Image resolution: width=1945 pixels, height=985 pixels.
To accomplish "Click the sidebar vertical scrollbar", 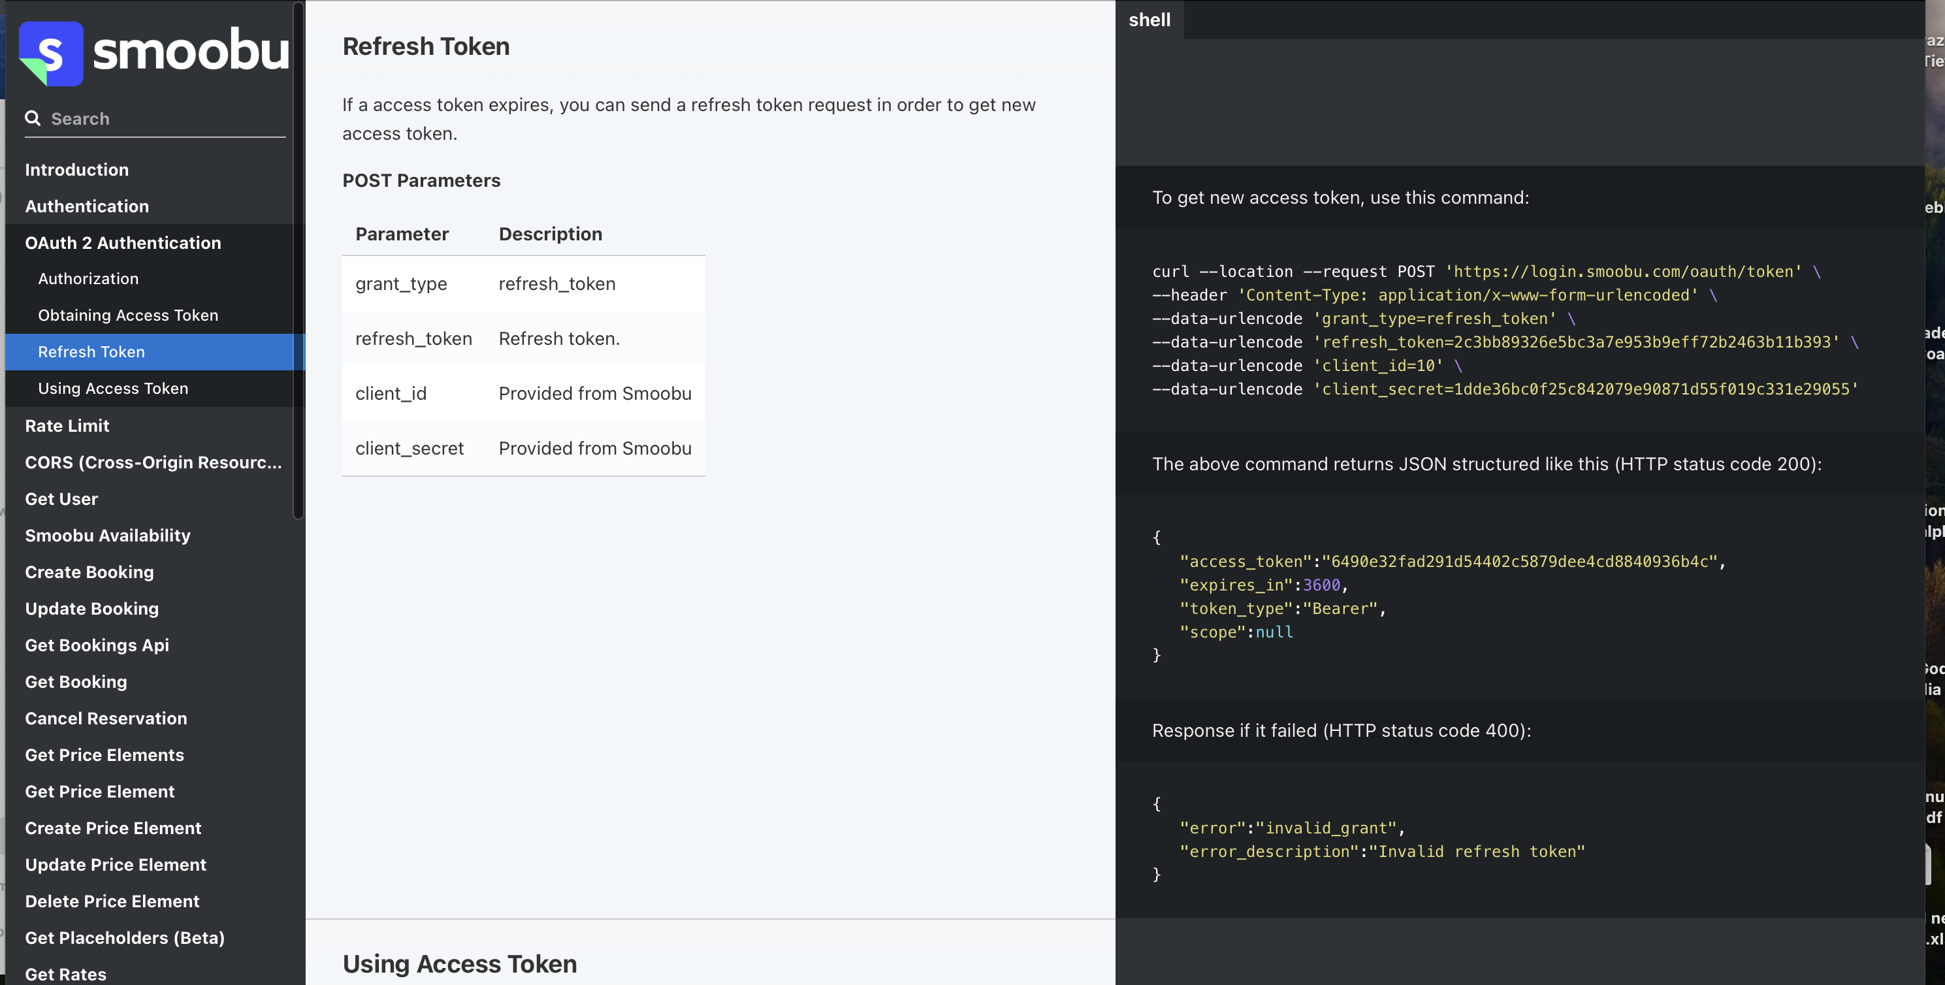I will tap(298, 261).
